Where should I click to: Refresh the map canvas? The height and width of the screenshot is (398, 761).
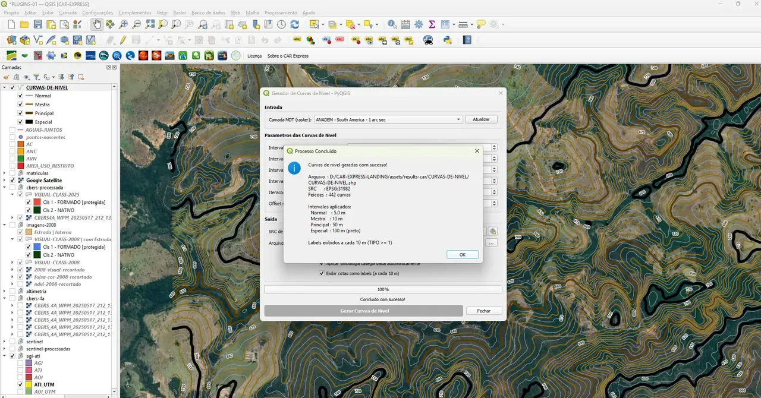tap(294, 24)
